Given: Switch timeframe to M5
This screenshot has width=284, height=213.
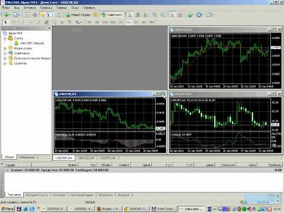Looking at the screenshot, I should click(97, 22).
